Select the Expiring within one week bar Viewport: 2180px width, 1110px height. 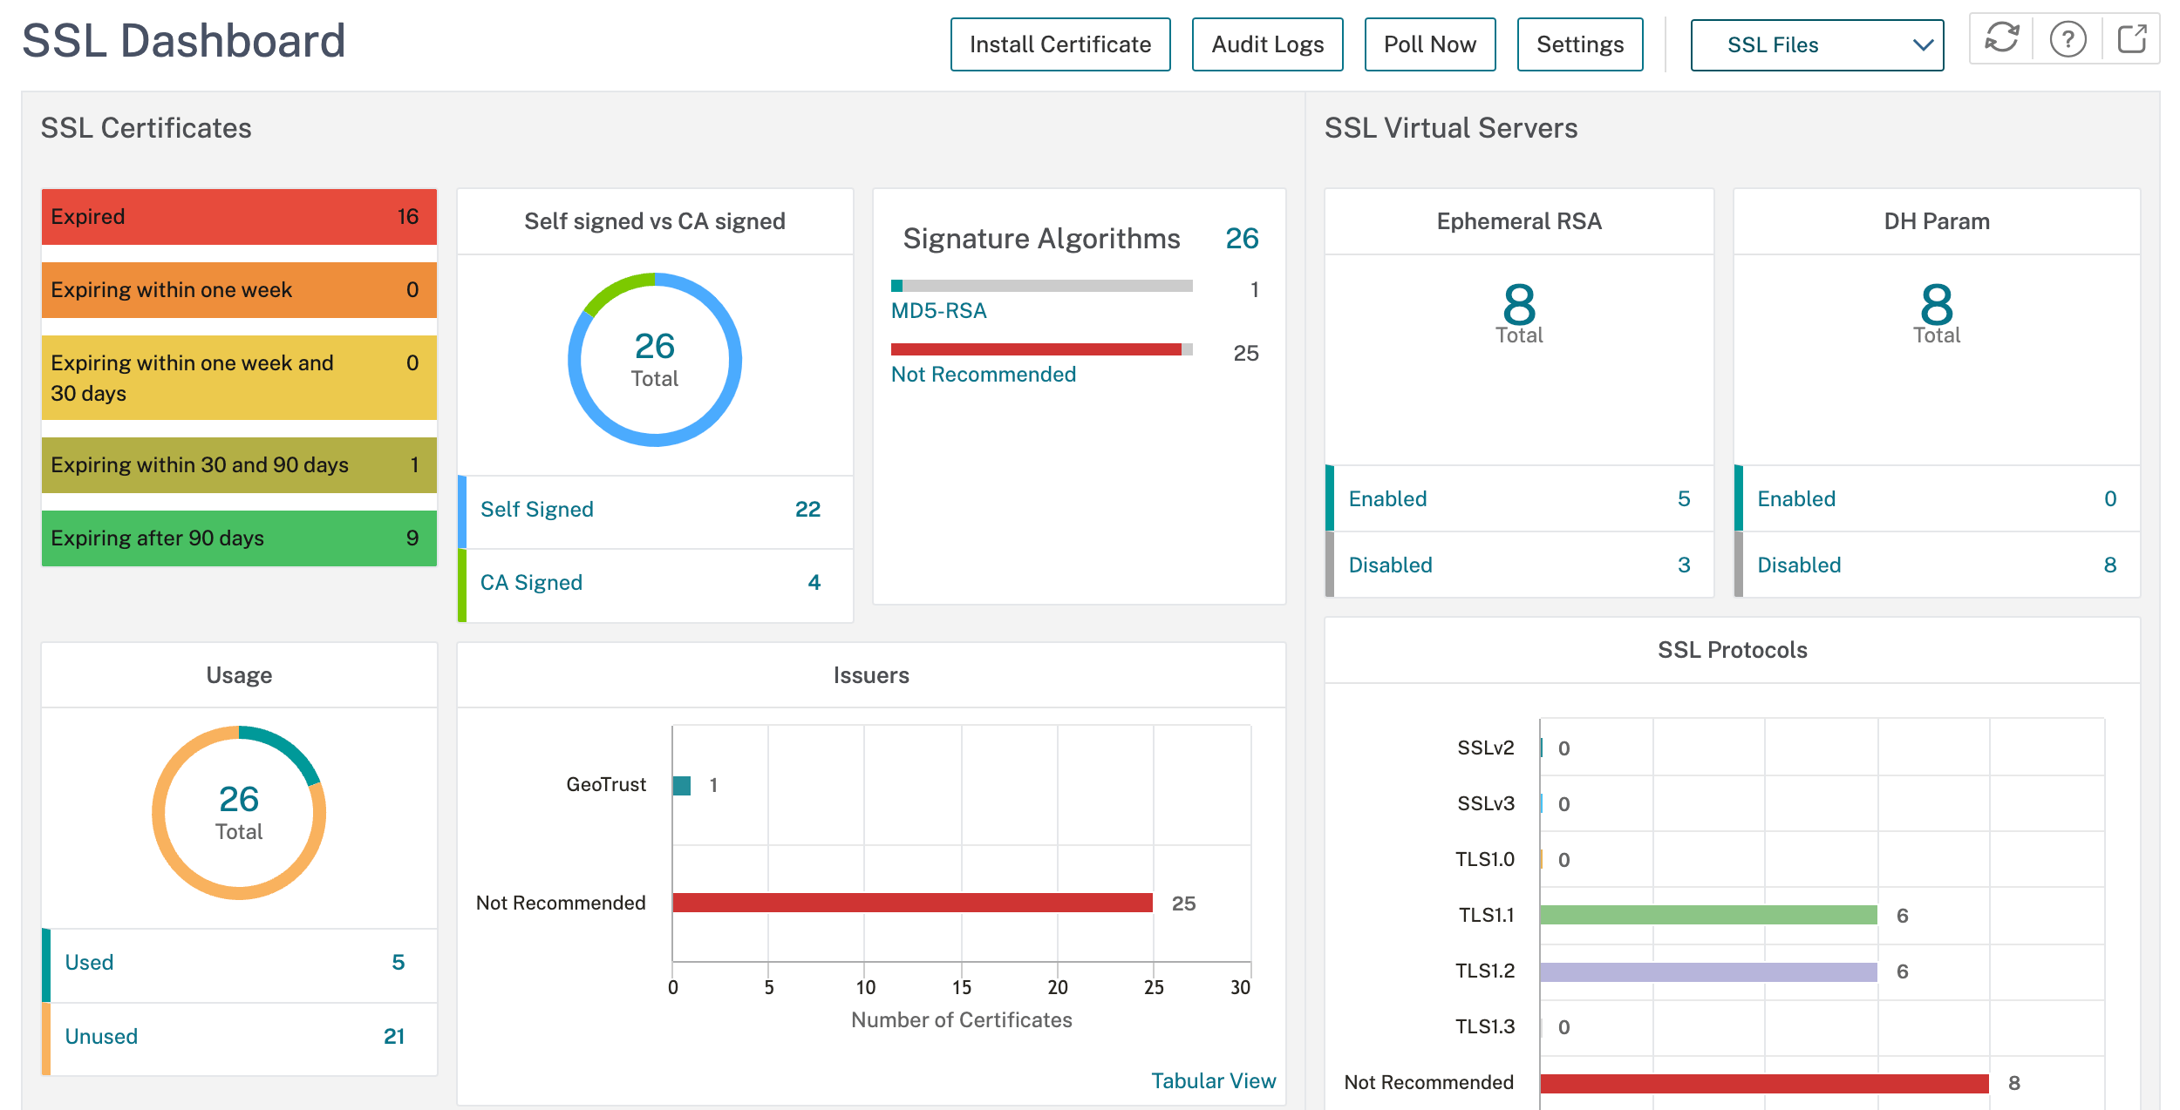pos(239,290)
